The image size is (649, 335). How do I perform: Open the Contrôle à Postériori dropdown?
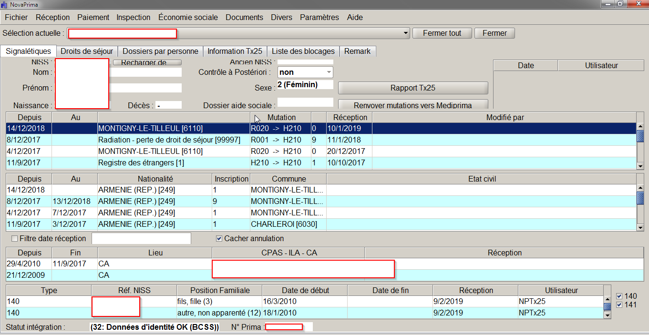click(329, 72)
